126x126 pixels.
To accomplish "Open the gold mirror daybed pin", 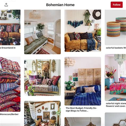I will click(43, 78).
